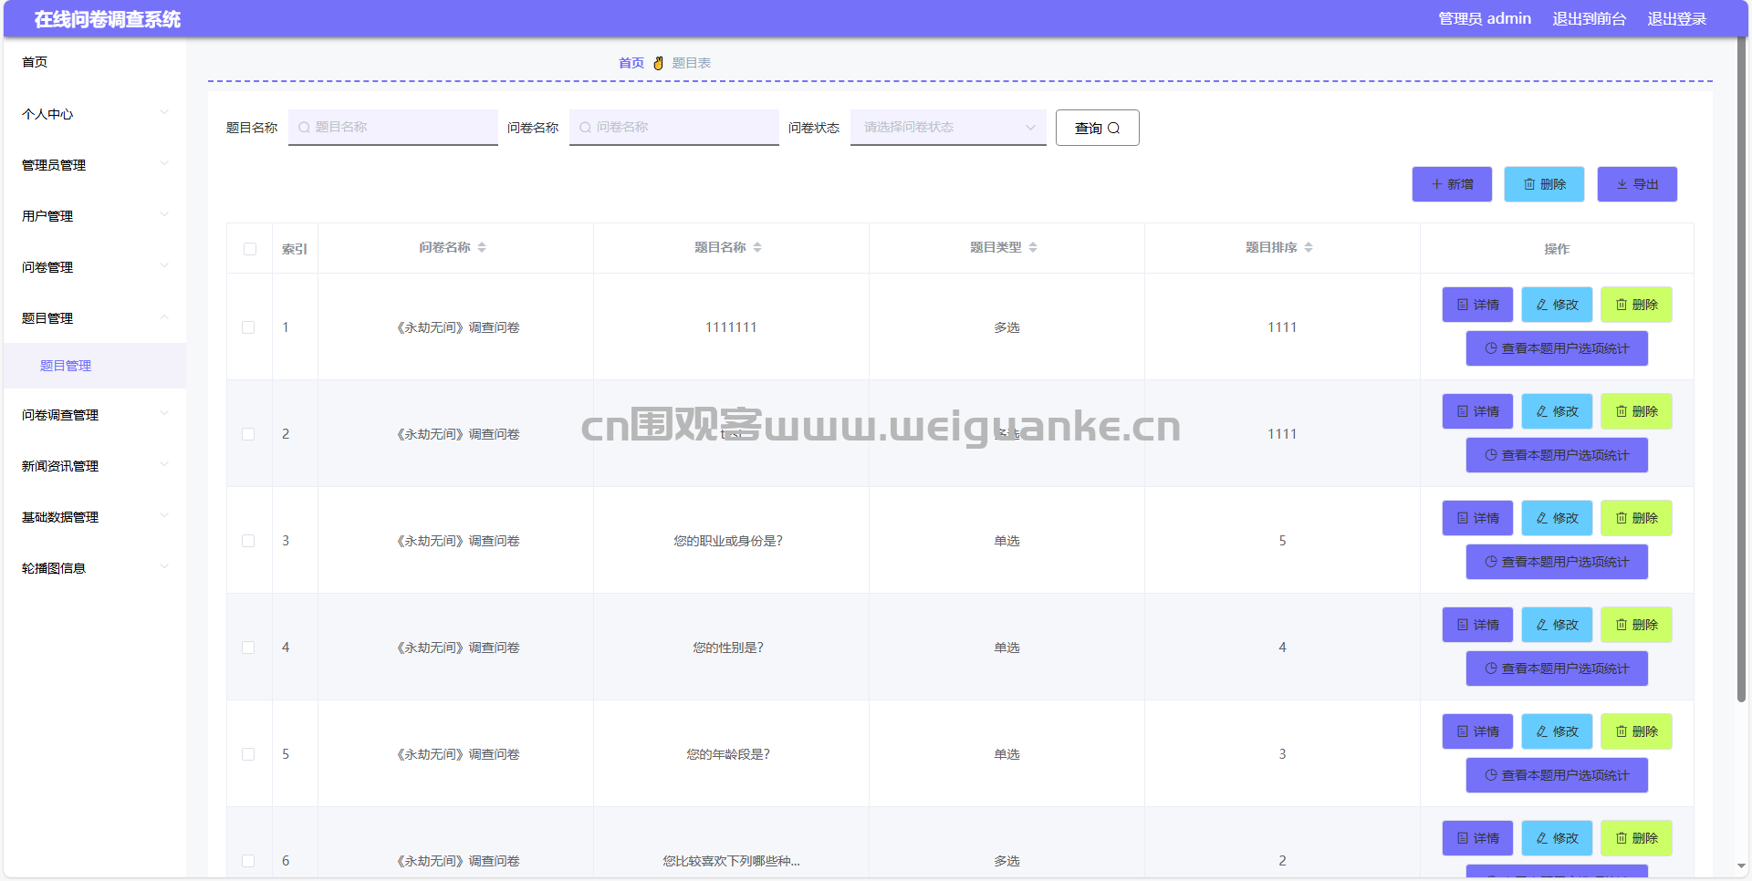Viewport: 1752px width, 881px height.
Task: Click 修改 for row 1 (1111111)
Action: point(1557,305)
